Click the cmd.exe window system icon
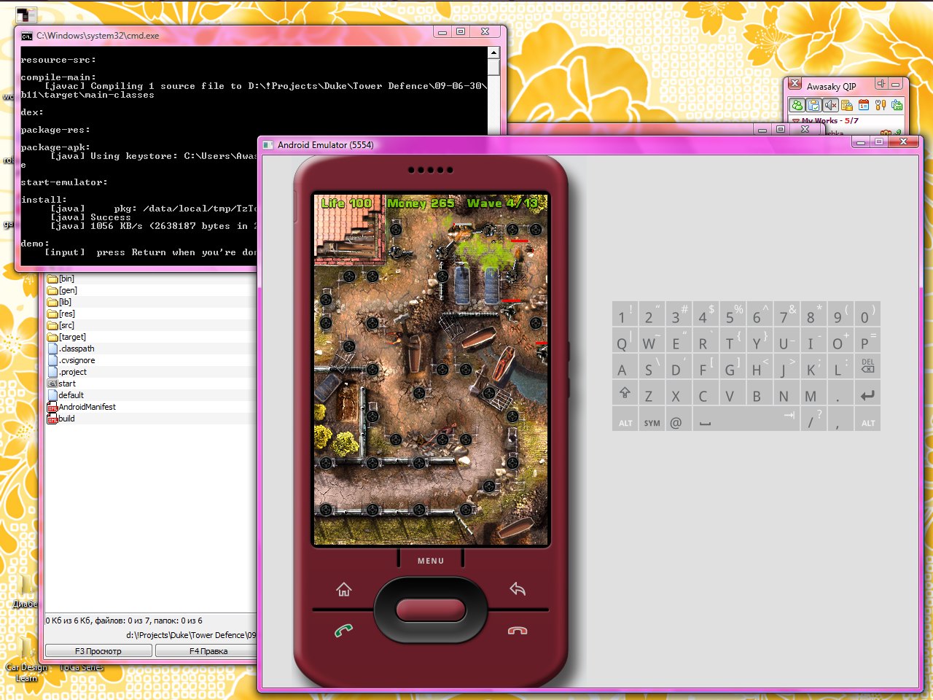The image size is (933, 700). 27,36
